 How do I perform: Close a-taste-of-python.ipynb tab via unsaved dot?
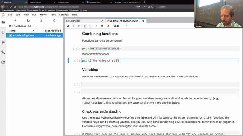pyautogui.click(x=143, y=21)
